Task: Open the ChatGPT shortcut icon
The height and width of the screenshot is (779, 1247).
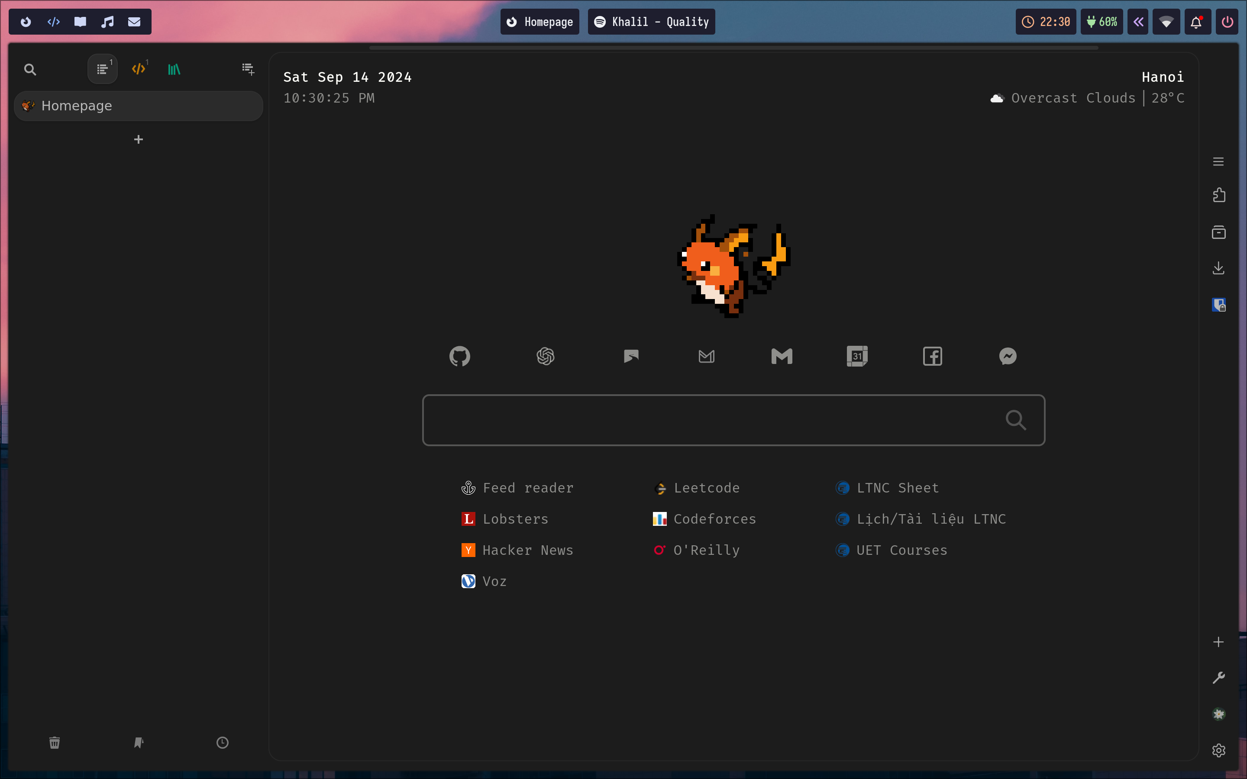Action: (545, 356)
